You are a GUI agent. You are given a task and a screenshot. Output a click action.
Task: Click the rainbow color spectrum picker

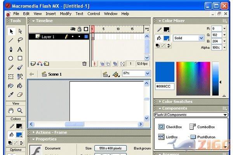pyautogui.click(x=193, y=79)
